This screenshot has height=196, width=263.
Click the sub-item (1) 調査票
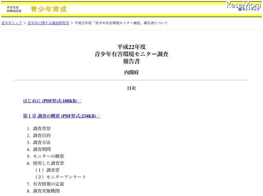pos(47,170)
